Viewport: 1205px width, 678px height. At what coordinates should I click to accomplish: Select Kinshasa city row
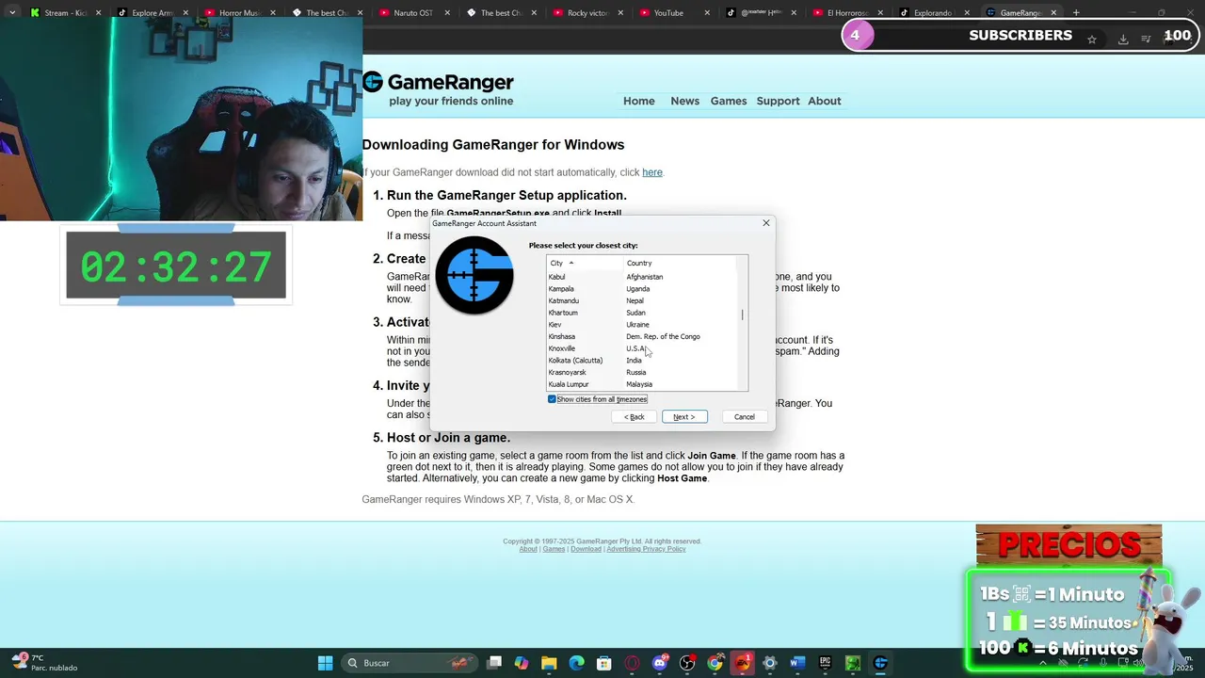[x=643, y=336]
